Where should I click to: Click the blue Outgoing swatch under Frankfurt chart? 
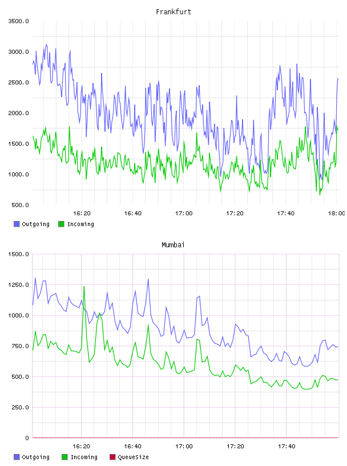pos(17,224)
